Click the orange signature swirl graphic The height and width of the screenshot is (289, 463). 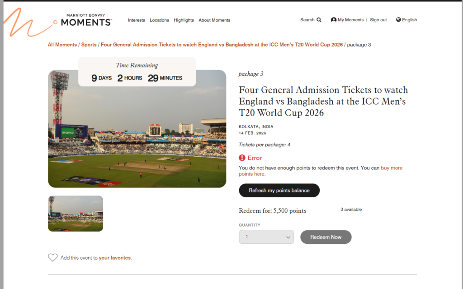(20, 21)
